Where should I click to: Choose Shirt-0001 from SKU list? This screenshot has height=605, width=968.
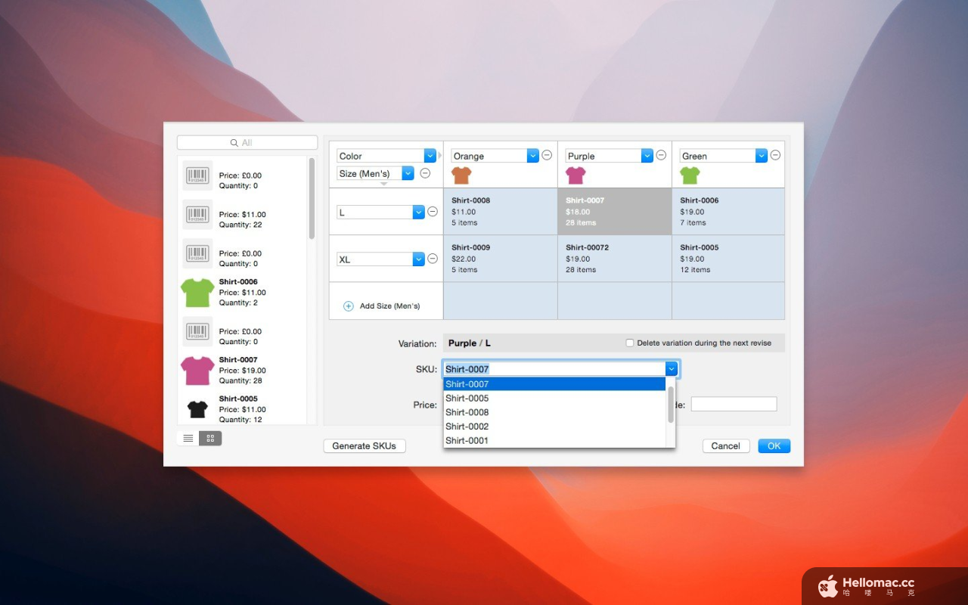point(554,440)
